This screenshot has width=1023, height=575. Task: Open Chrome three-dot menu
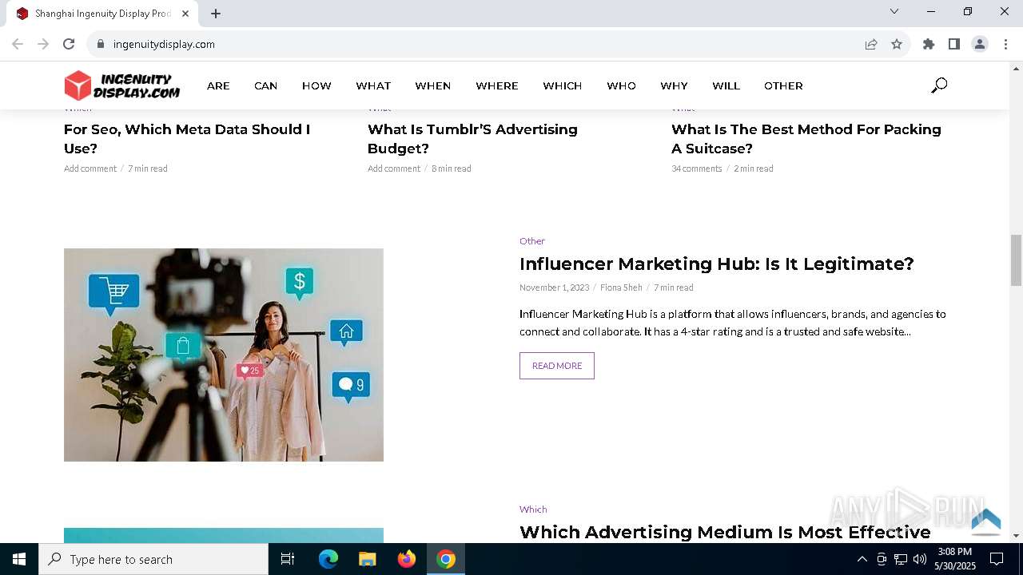pyautogui.click(x=1005, y=44)
